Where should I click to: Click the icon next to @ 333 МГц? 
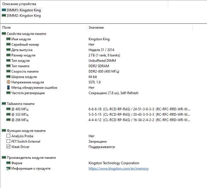(8, 114)
